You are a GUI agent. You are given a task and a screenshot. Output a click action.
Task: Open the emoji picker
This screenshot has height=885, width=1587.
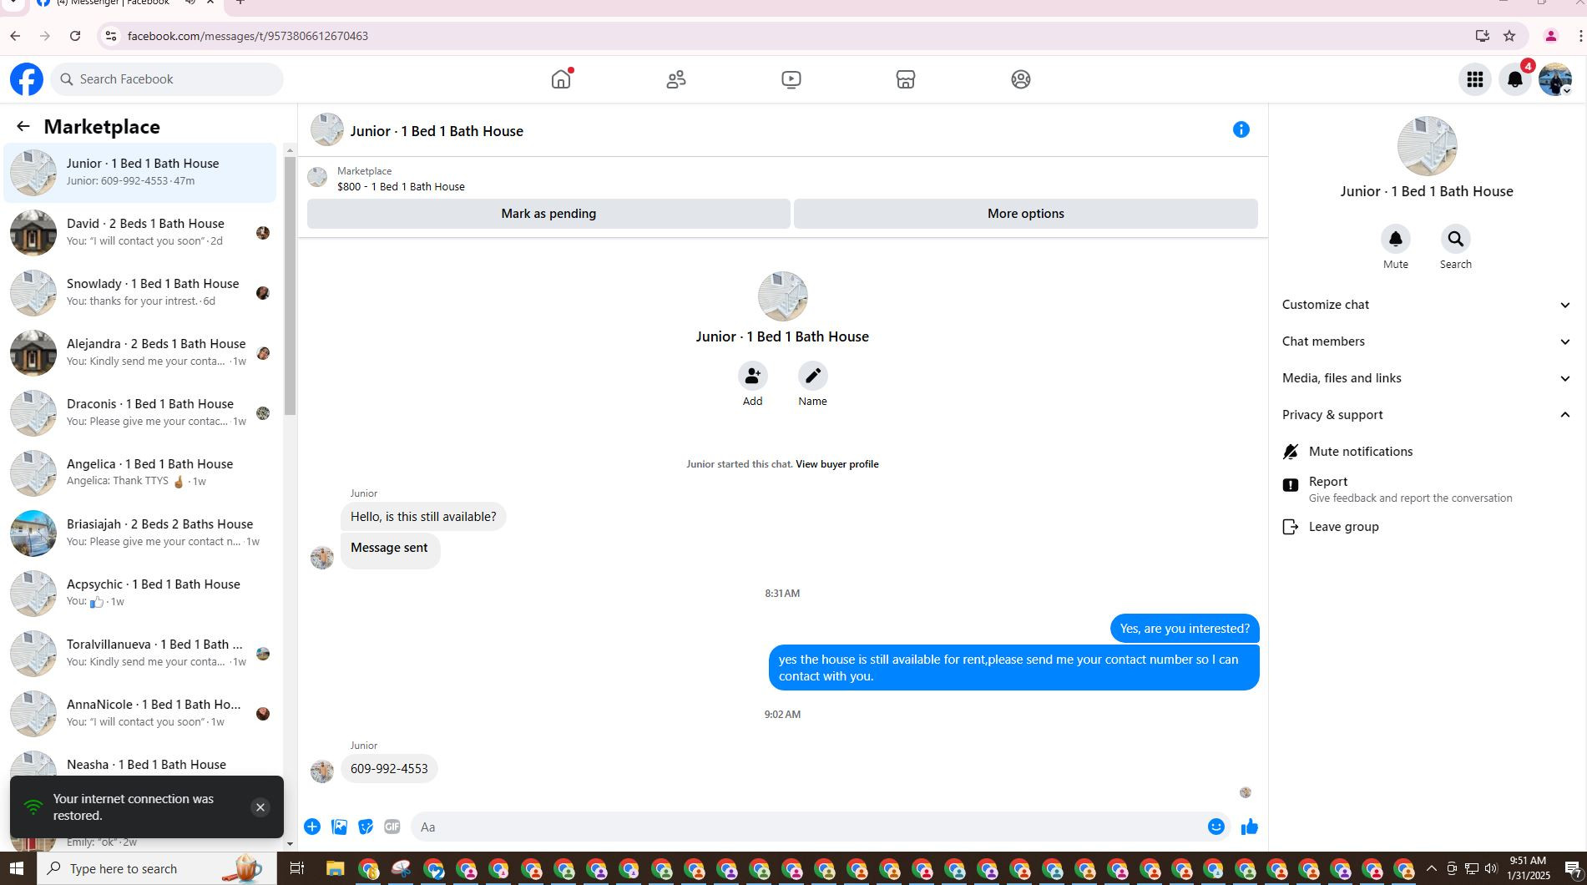coord(1216,827)
